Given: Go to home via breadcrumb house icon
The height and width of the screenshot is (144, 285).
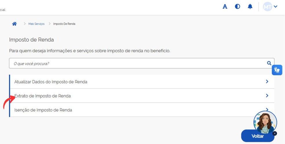Looking at the screenshot, I should pyautogui.click(x=14, y=24).
